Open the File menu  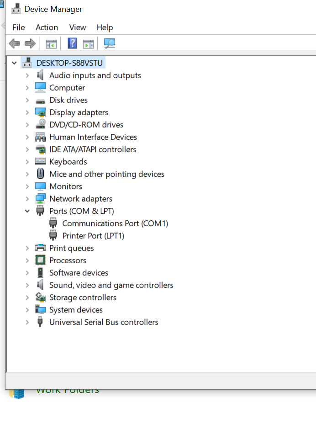19,27
